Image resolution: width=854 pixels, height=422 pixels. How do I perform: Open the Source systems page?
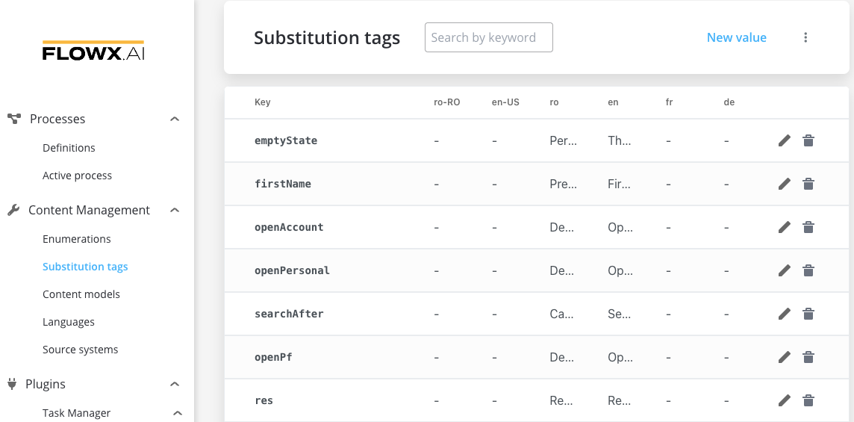click(x=80, y=350)
